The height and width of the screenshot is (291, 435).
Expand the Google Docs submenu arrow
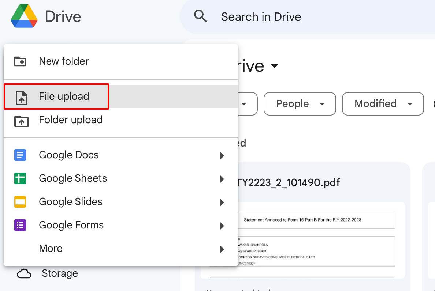222,155
